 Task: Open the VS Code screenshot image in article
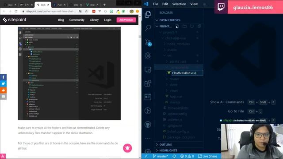pyautogui.click(x=69, y=73)
